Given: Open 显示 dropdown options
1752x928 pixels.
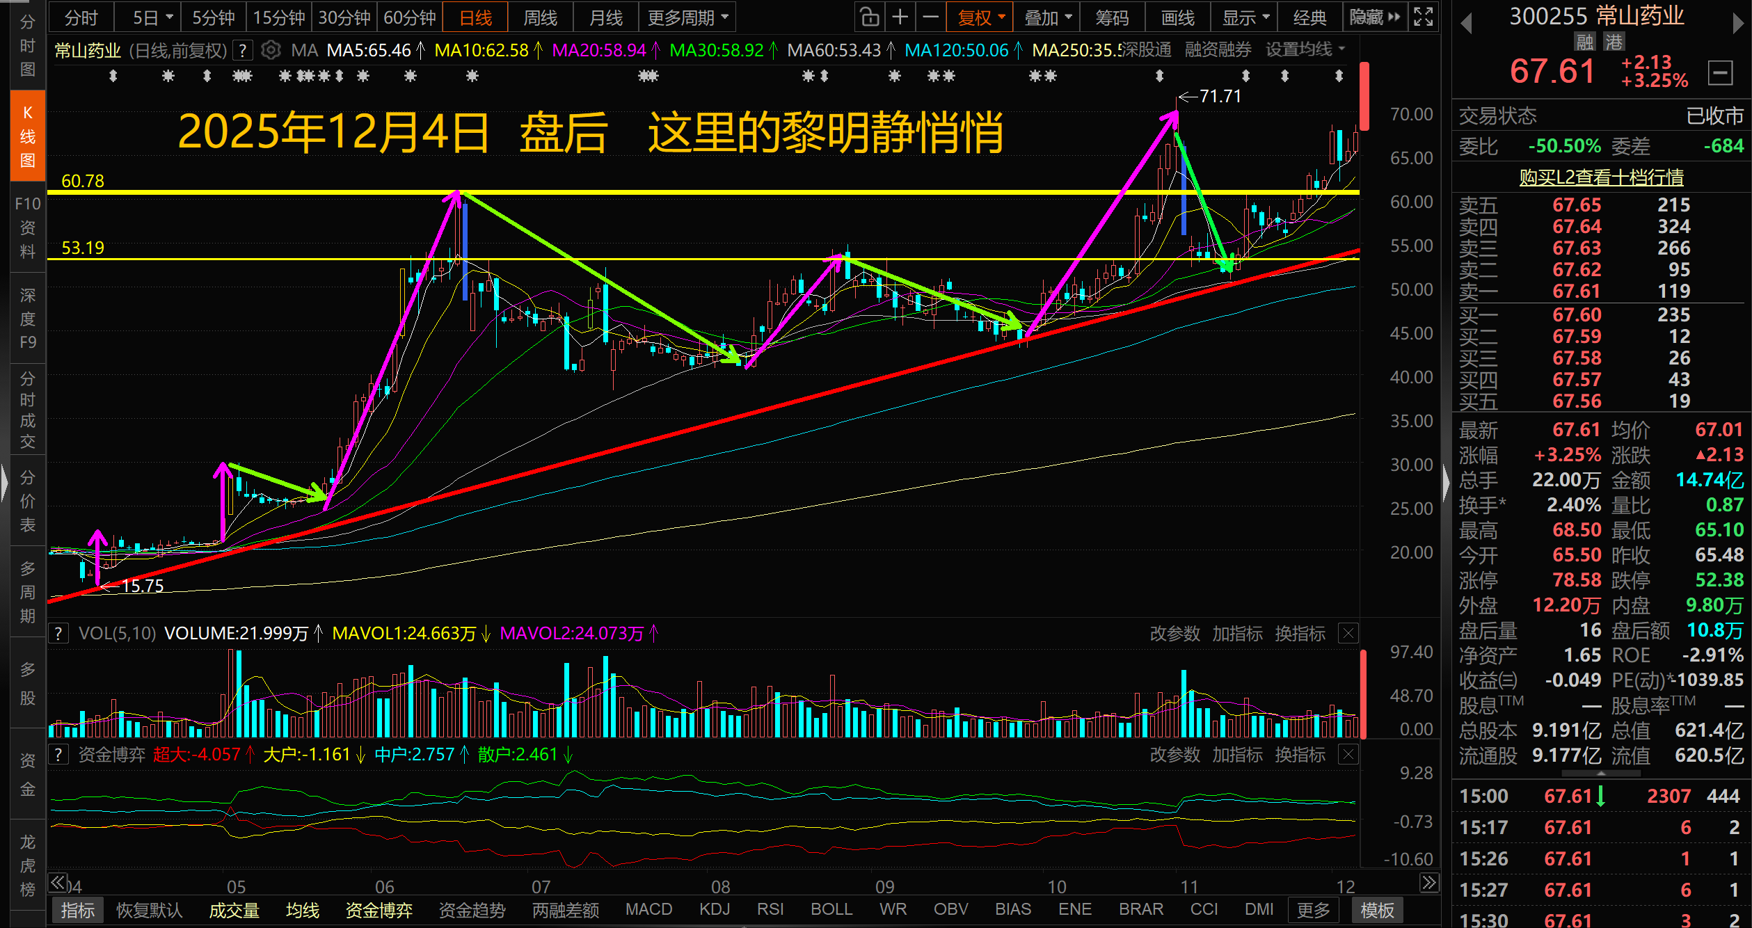Looking at the screenshot, I should [x=1245, y=17].
